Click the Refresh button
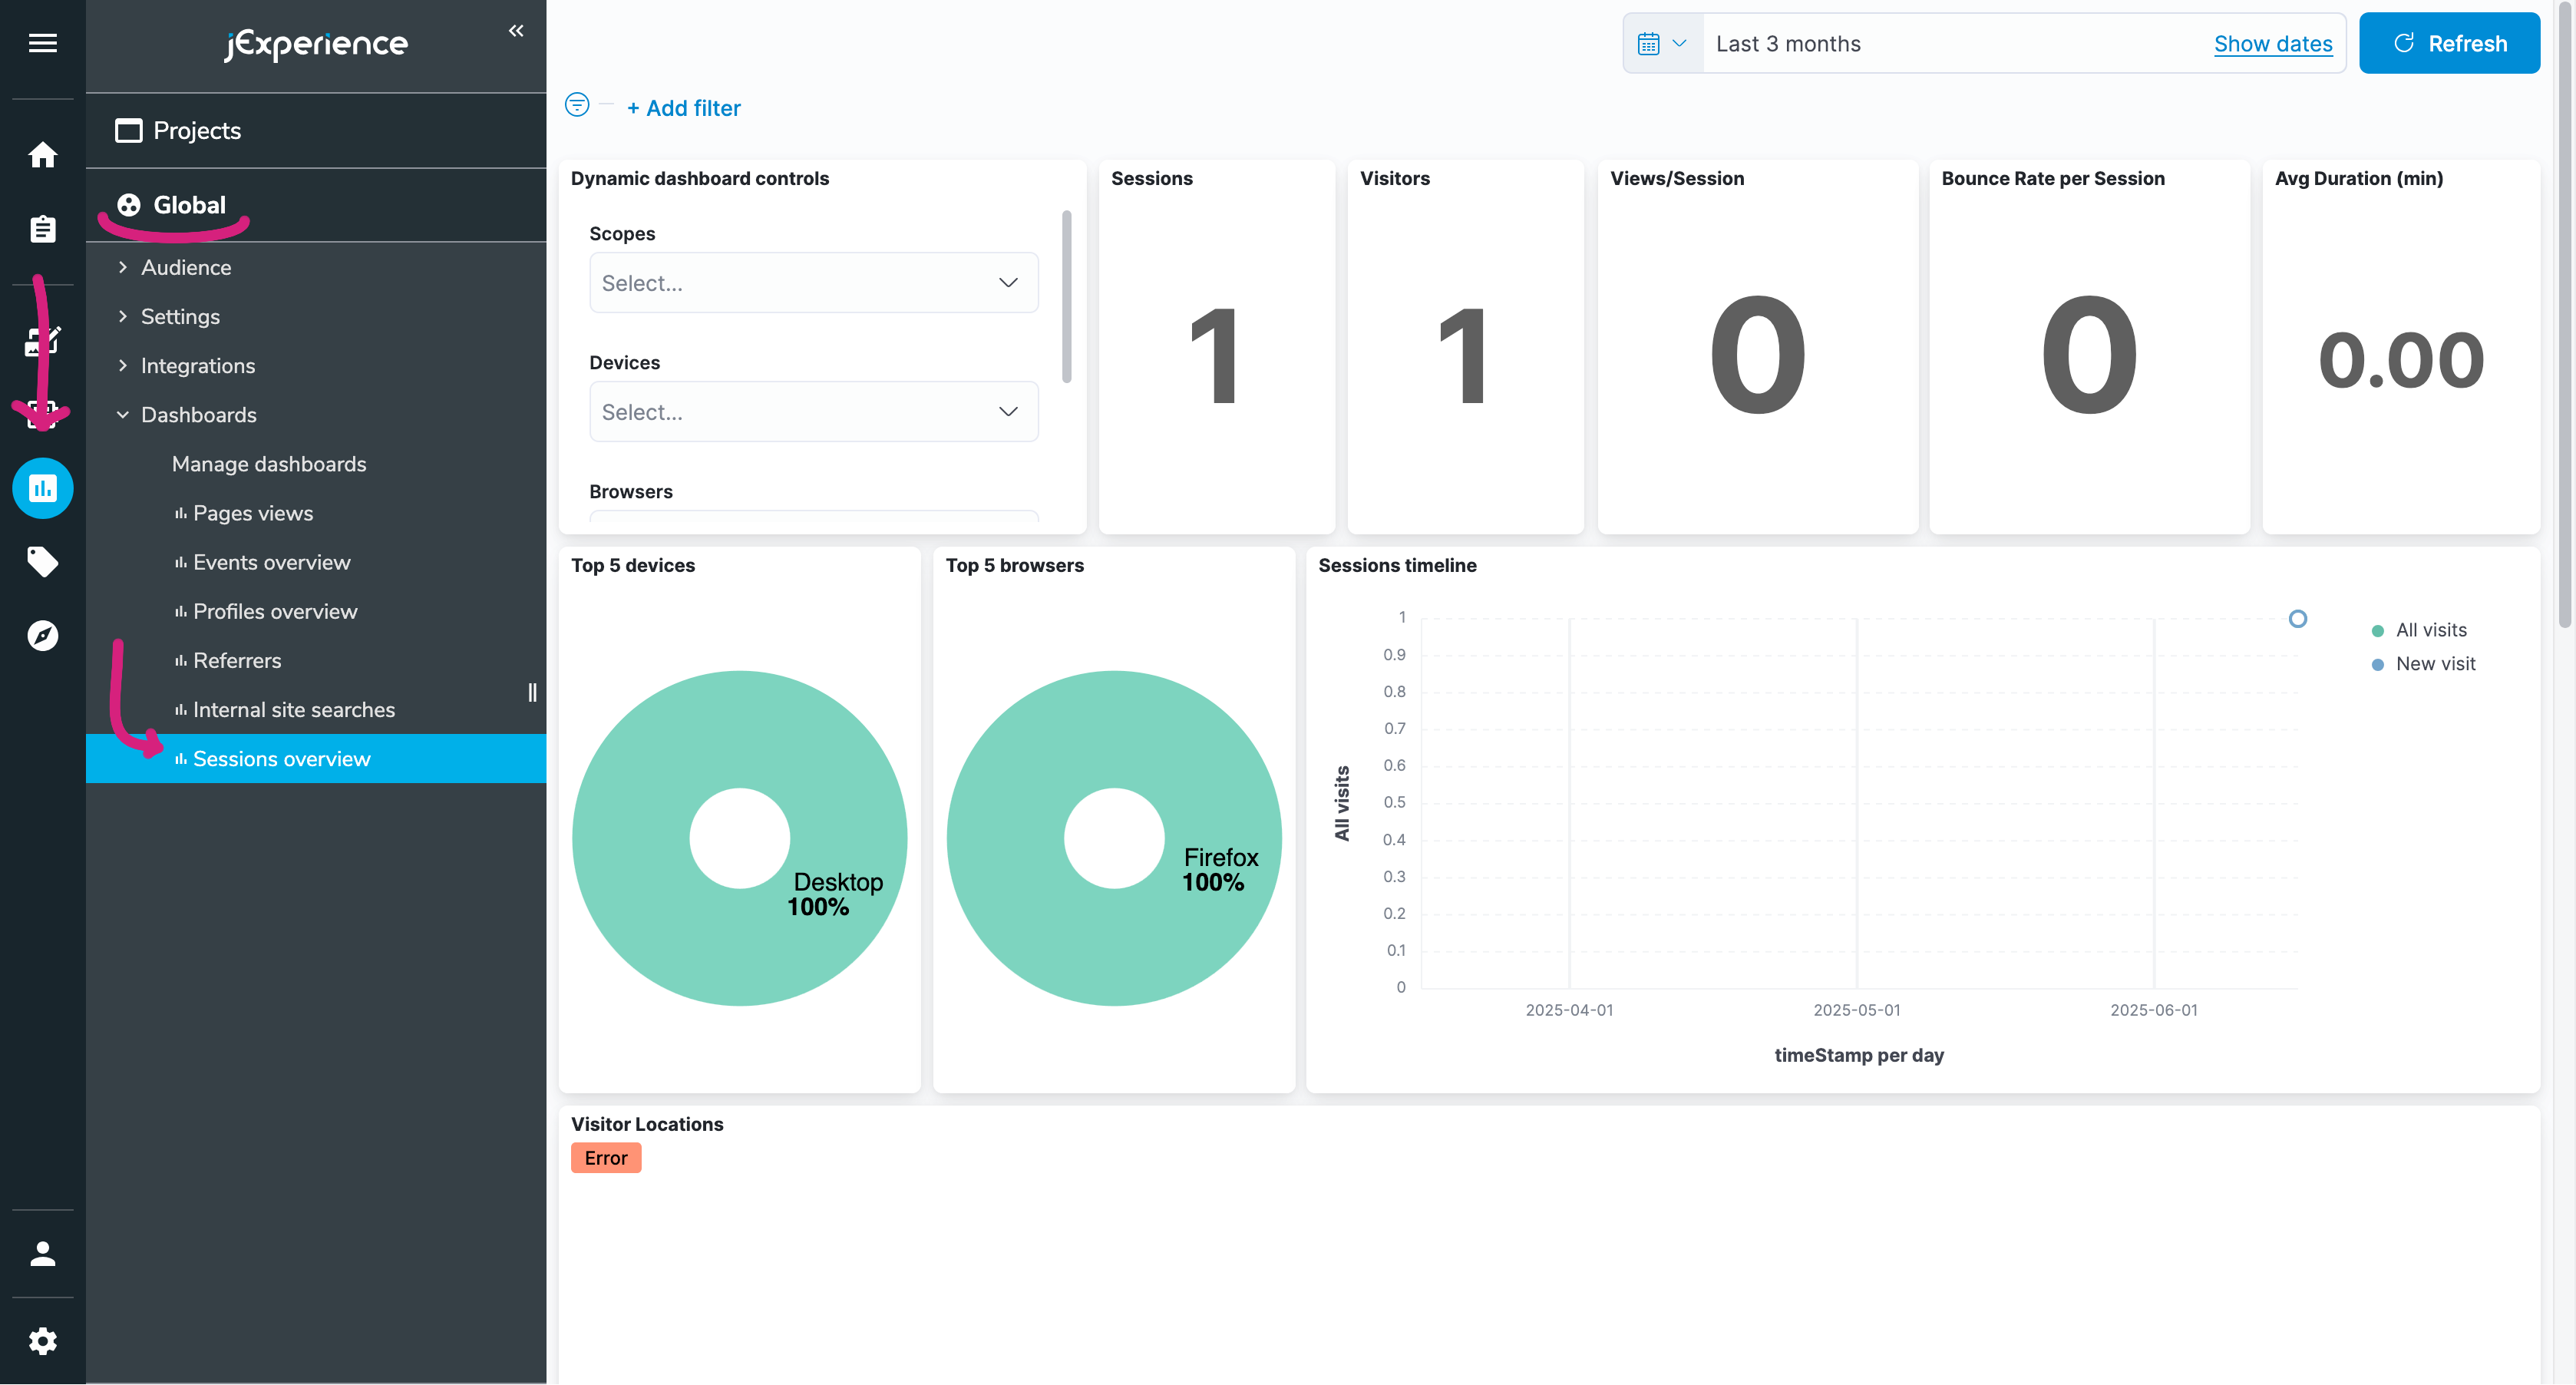 pos(2448,44)
